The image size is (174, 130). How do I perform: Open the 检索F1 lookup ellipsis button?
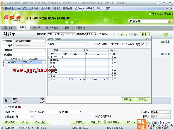click(86, 44)
